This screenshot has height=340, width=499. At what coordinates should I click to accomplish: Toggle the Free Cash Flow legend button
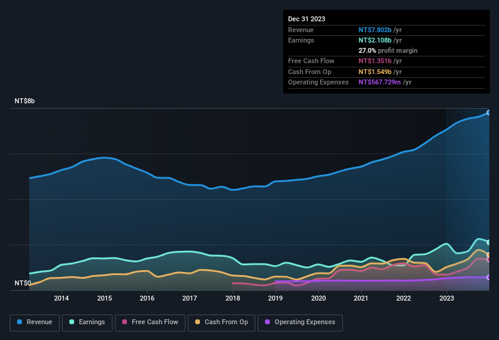click(x=150, y=322)
